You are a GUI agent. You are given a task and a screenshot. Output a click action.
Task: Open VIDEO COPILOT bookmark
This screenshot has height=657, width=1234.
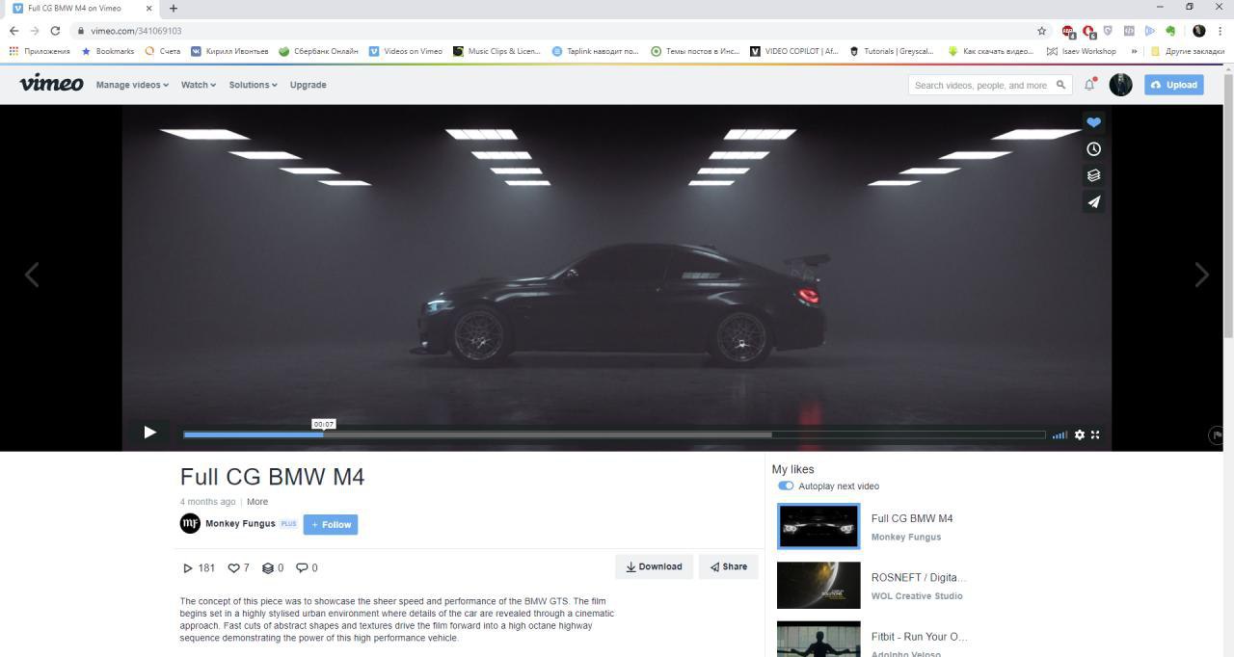tap(794, 51)
